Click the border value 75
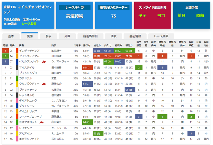 tap(114, 16)
